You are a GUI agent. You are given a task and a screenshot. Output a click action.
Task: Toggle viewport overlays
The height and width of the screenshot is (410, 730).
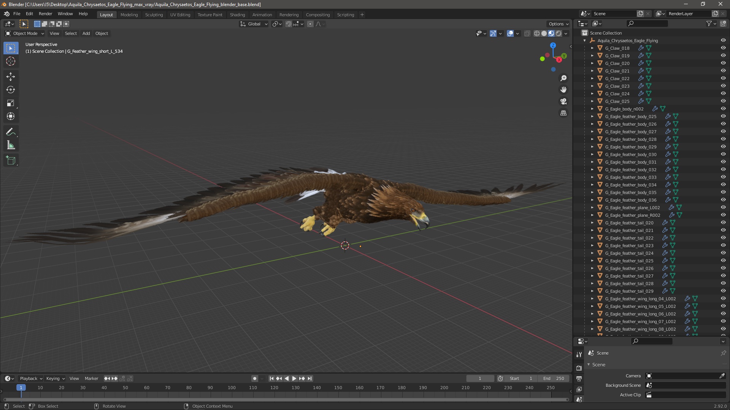[510, 33]
